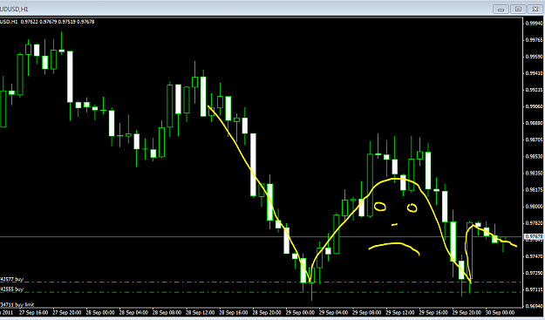
Task: Click price level 0.97115 on the axis
Action: click(x=535, y=289)
